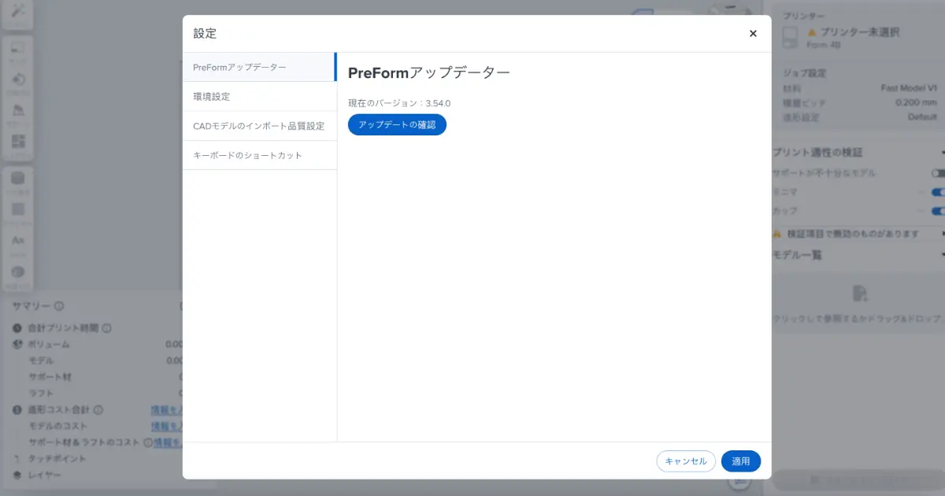Click the 情報を入力 link for モデルのコスト

[167, 426]
